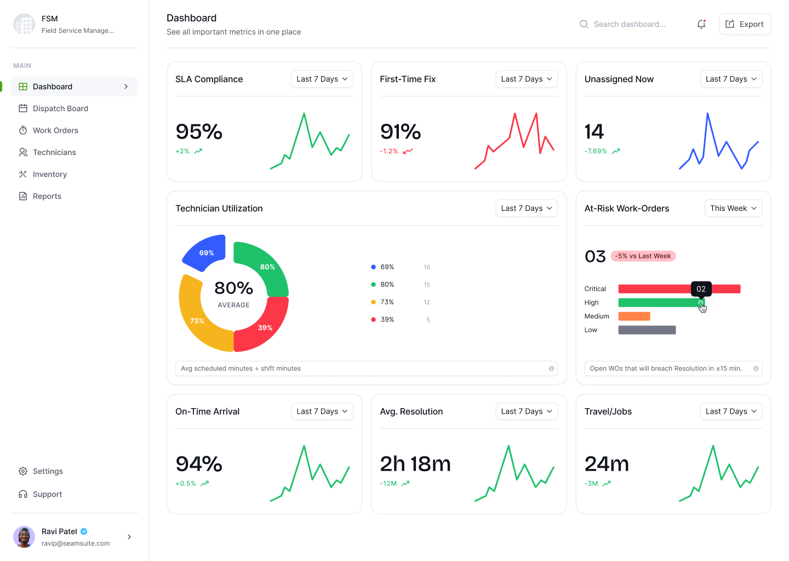Click the Export button

(x=745, y=24)
